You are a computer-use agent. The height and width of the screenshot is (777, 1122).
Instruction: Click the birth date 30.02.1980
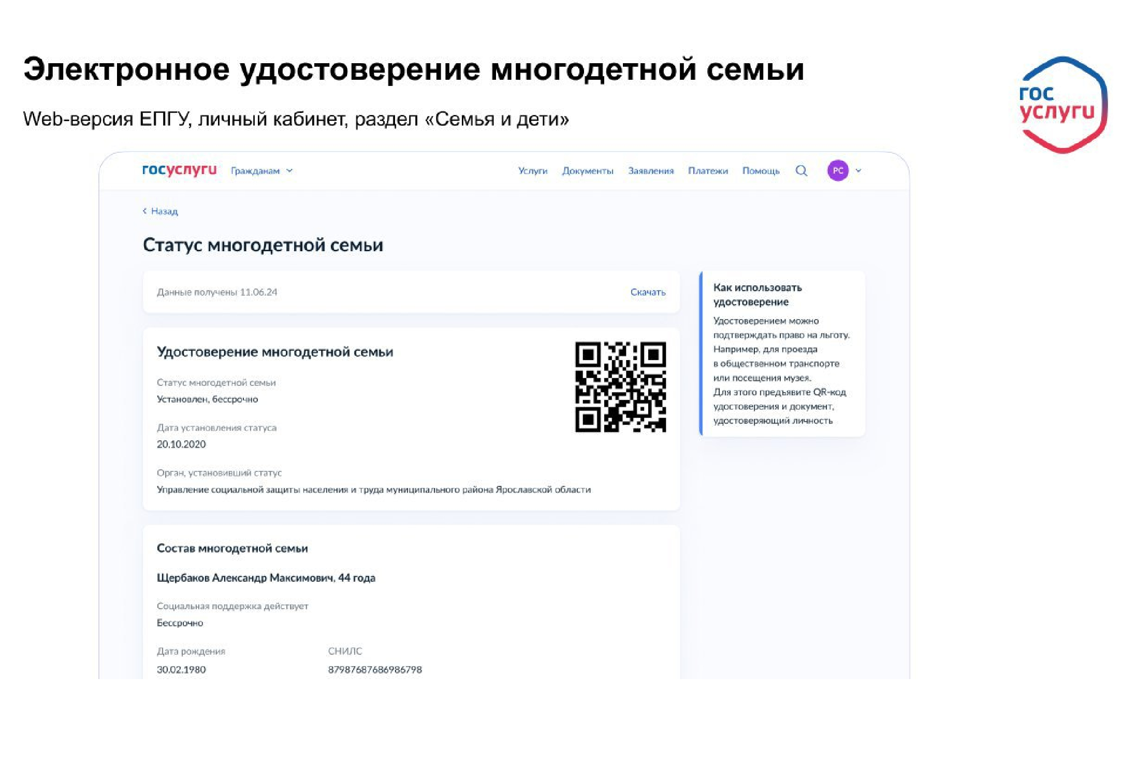(x=181, y=670)
